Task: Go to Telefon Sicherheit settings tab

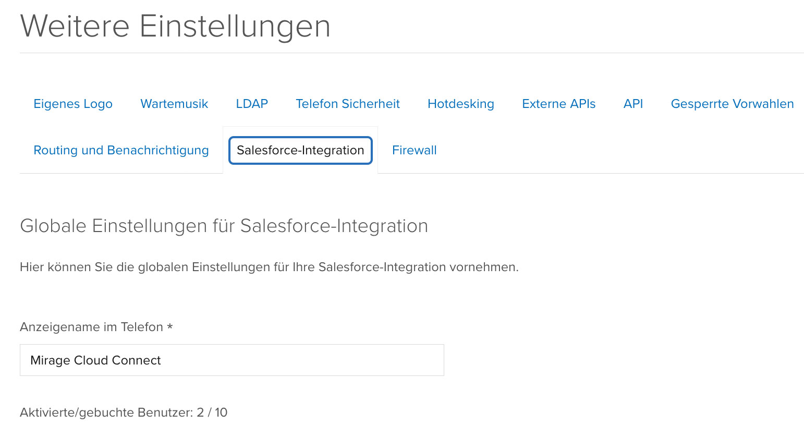Action: point(348,104)
